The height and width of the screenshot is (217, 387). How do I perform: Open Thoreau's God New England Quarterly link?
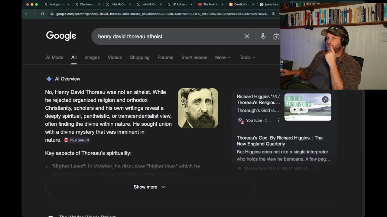point(280,141)
